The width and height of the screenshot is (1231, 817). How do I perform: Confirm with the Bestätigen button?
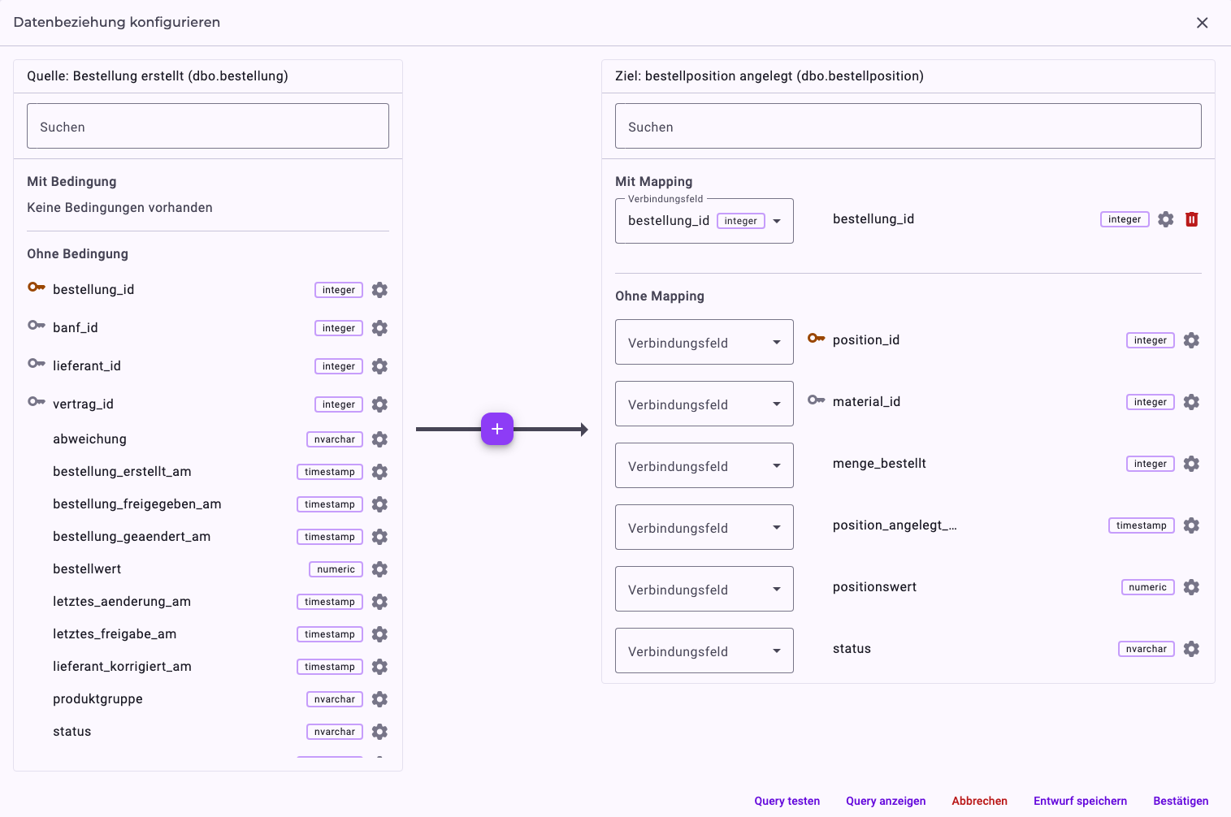point(1181,801)
